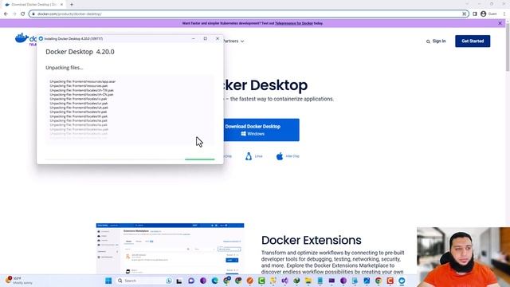Click the search magnifier on the Docker site
510x287 pixels.
[x=428, y=41]
